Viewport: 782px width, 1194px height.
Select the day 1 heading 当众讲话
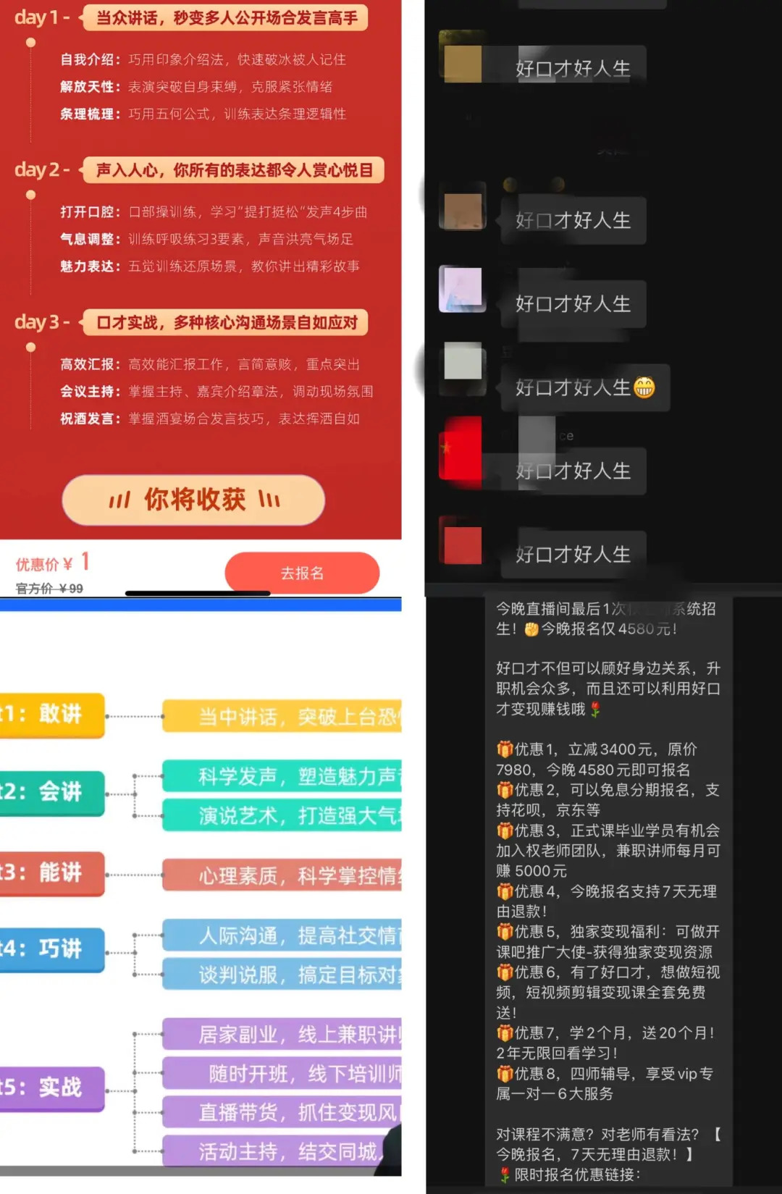[x=226, y=18]
